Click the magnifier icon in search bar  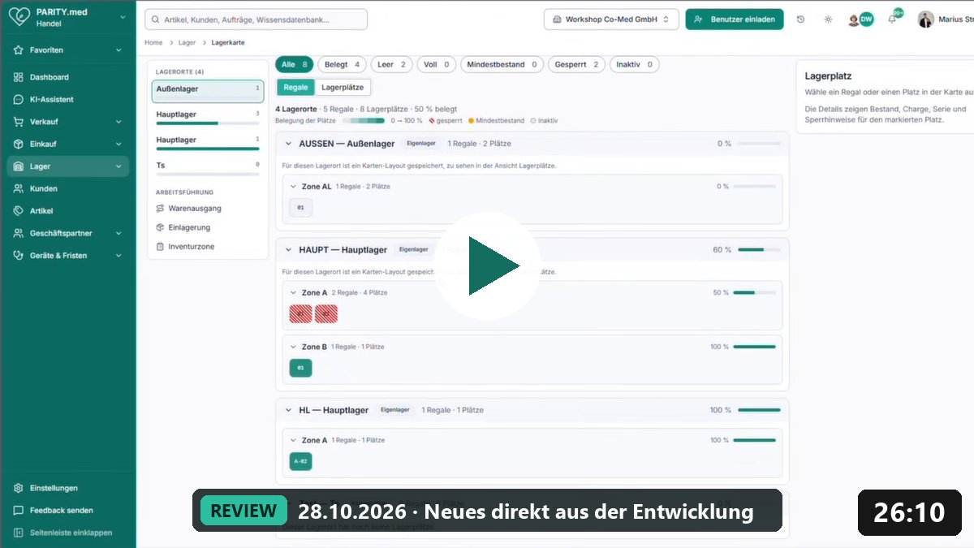click(x=155, y=19)
